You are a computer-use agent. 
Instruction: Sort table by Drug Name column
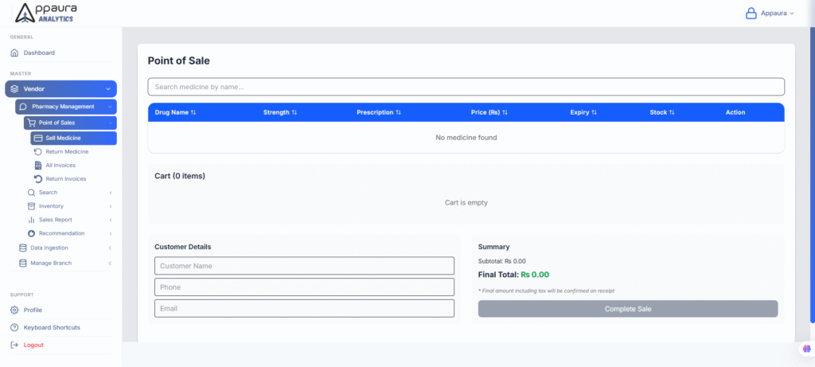(175, 112)
